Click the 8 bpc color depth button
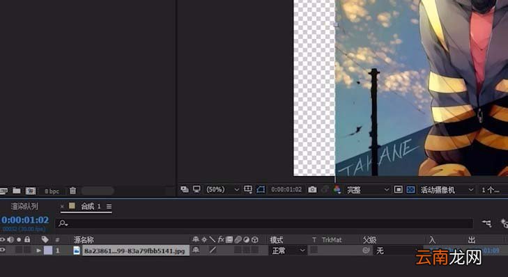The image size is (508, 277). pyautogui.click(x=52, y=191)
